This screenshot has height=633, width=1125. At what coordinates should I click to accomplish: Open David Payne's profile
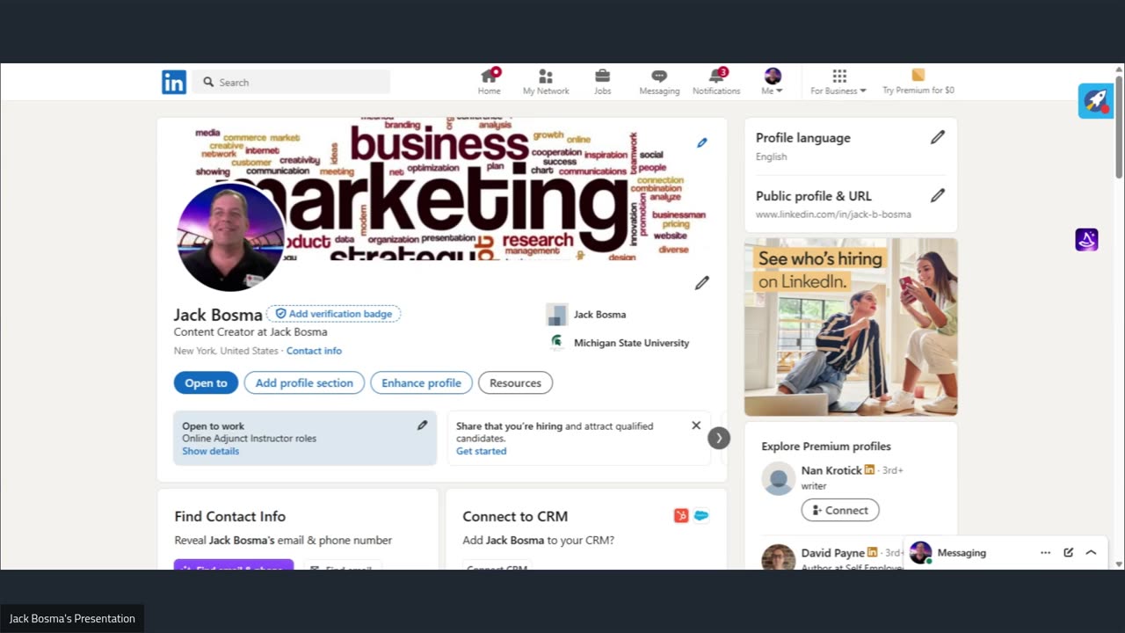pyautogui.click(x=832, y=553)
